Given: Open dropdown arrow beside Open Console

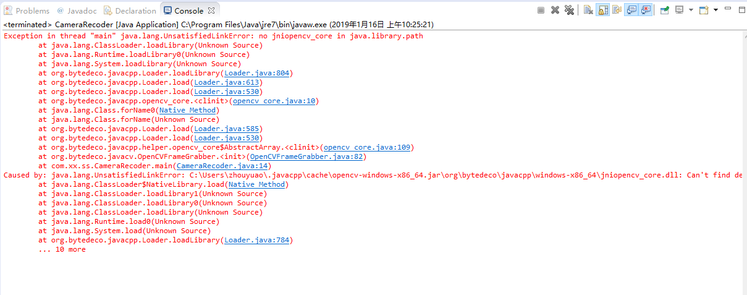Looking at the screenshot, I should tap(715, 10).
